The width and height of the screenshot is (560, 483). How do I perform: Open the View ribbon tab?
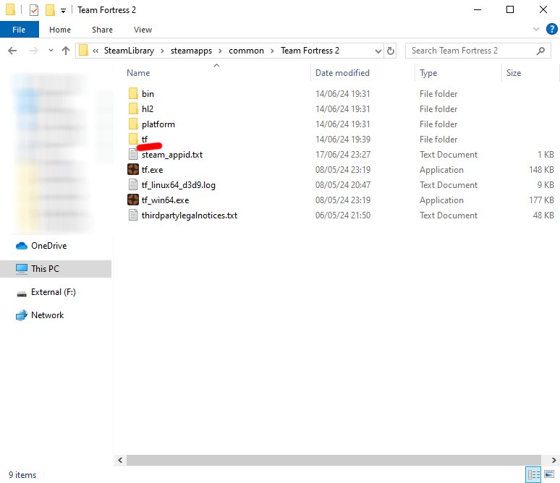[x=143, y=30]
